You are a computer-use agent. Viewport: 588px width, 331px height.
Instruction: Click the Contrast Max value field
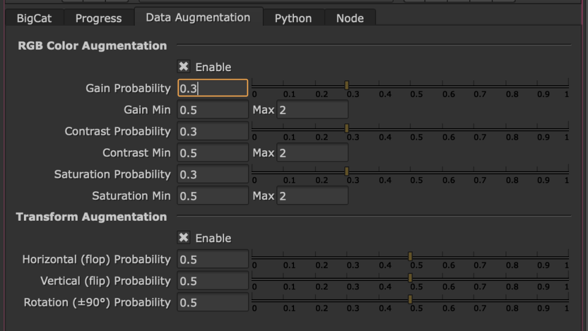point(312,153)
